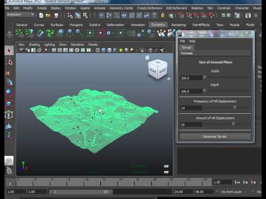Open the Help menu in Terrain window
This screenshot has height=199, width=266.
coord(192,41)
